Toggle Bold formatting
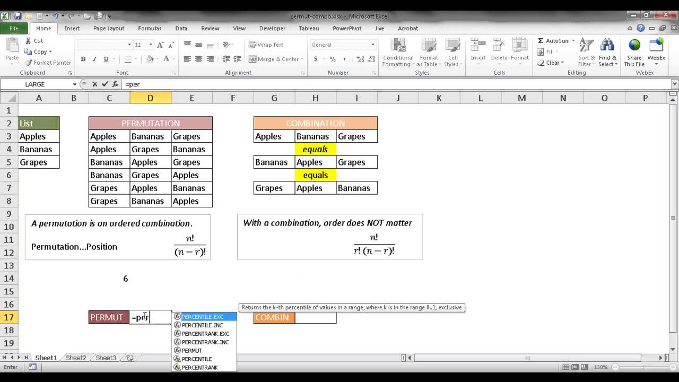The height and width of the screenshot is (382, 679). 83,59
